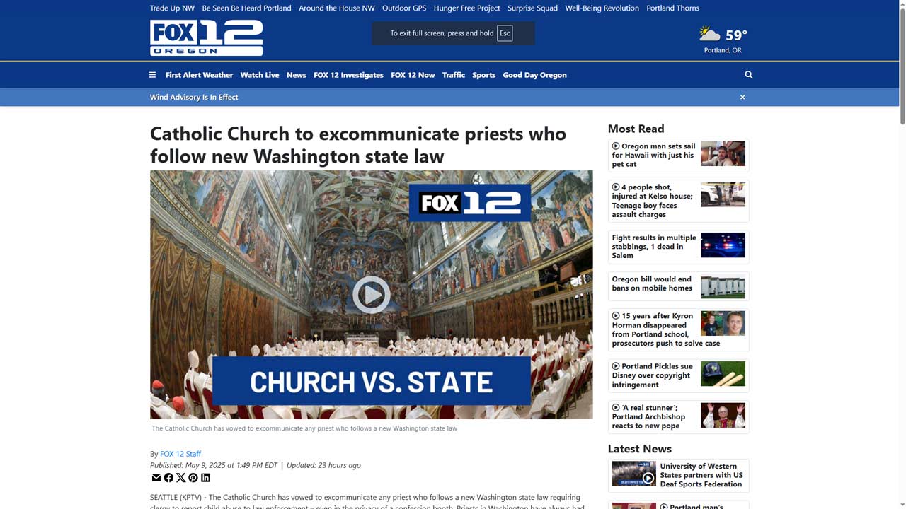Share article on Pinterest icon

click(x=193, y=478)
